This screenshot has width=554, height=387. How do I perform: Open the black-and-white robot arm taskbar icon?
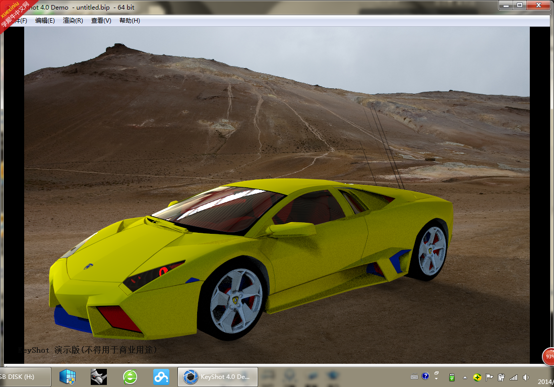(x=99, y=377)
